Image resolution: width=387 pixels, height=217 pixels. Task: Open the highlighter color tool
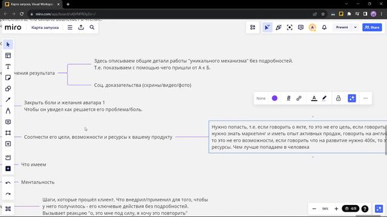pyautogui.click(x=324, y=98)
